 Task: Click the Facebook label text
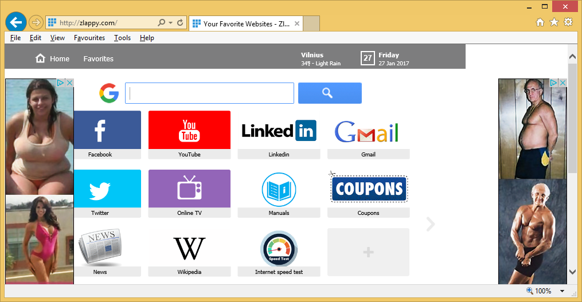point(100,154)
